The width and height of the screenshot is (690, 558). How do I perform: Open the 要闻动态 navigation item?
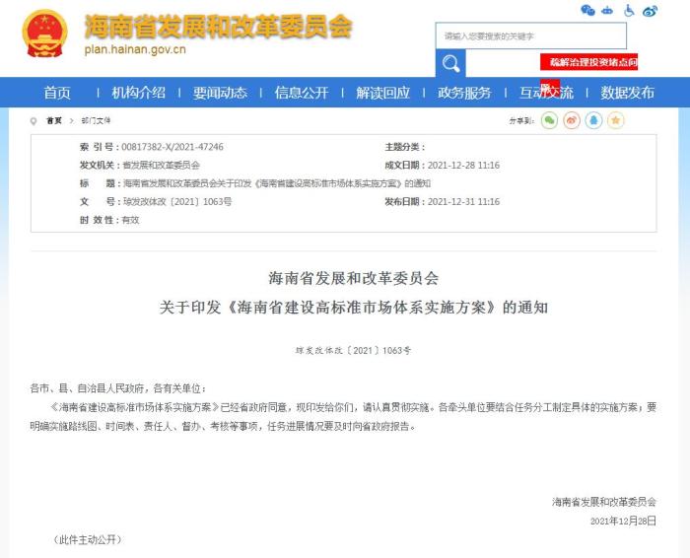point(220,93)
